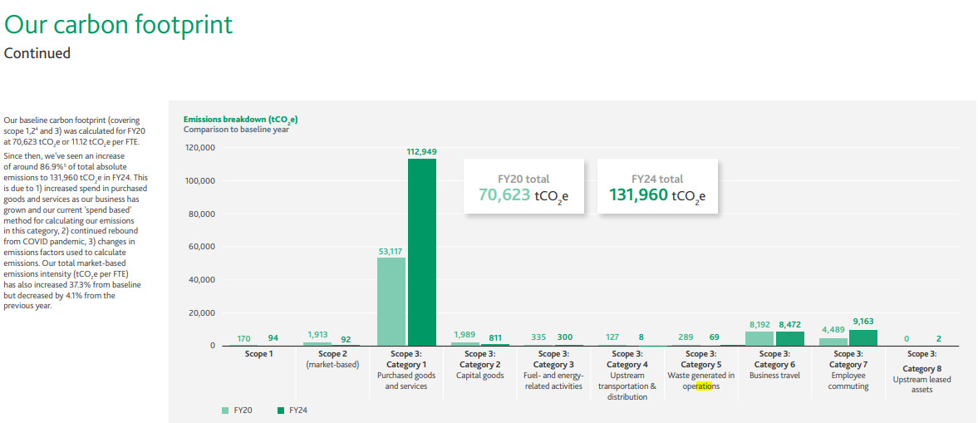
Task: Click the FY24 legend color swatch
Action: (x=280, y=411)
